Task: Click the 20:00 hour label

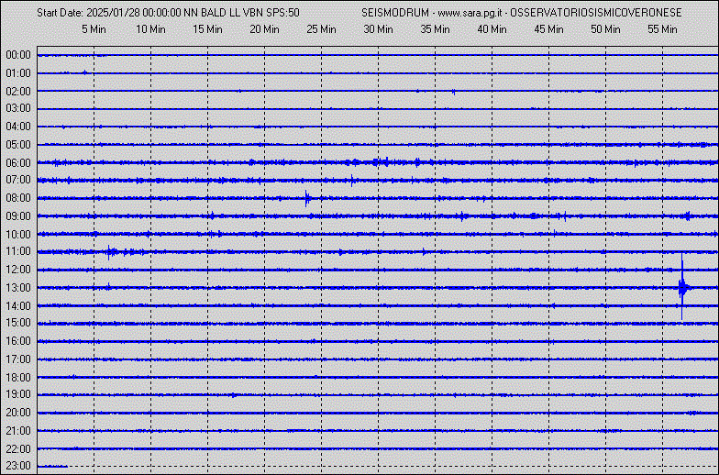Action: (x=18, y=413)
